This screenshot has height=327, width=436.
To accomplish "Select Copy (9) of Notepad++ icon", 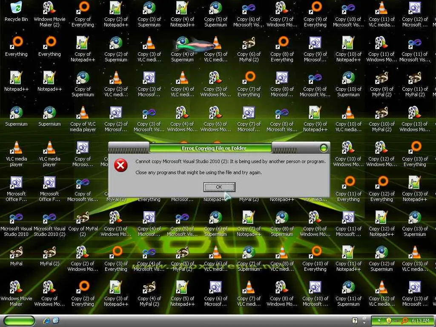I will click(316, 119).
